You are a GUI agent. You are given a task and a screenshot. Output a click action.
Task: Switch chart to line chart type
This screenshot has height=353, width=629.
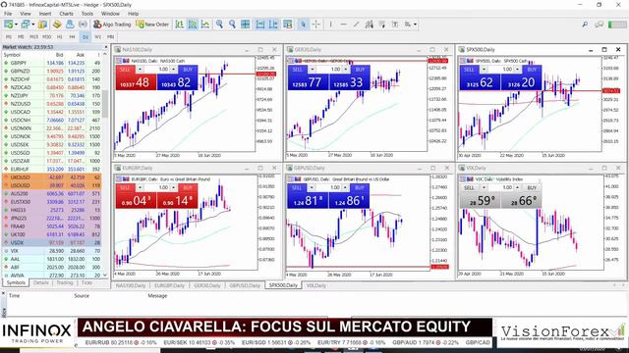205,25
